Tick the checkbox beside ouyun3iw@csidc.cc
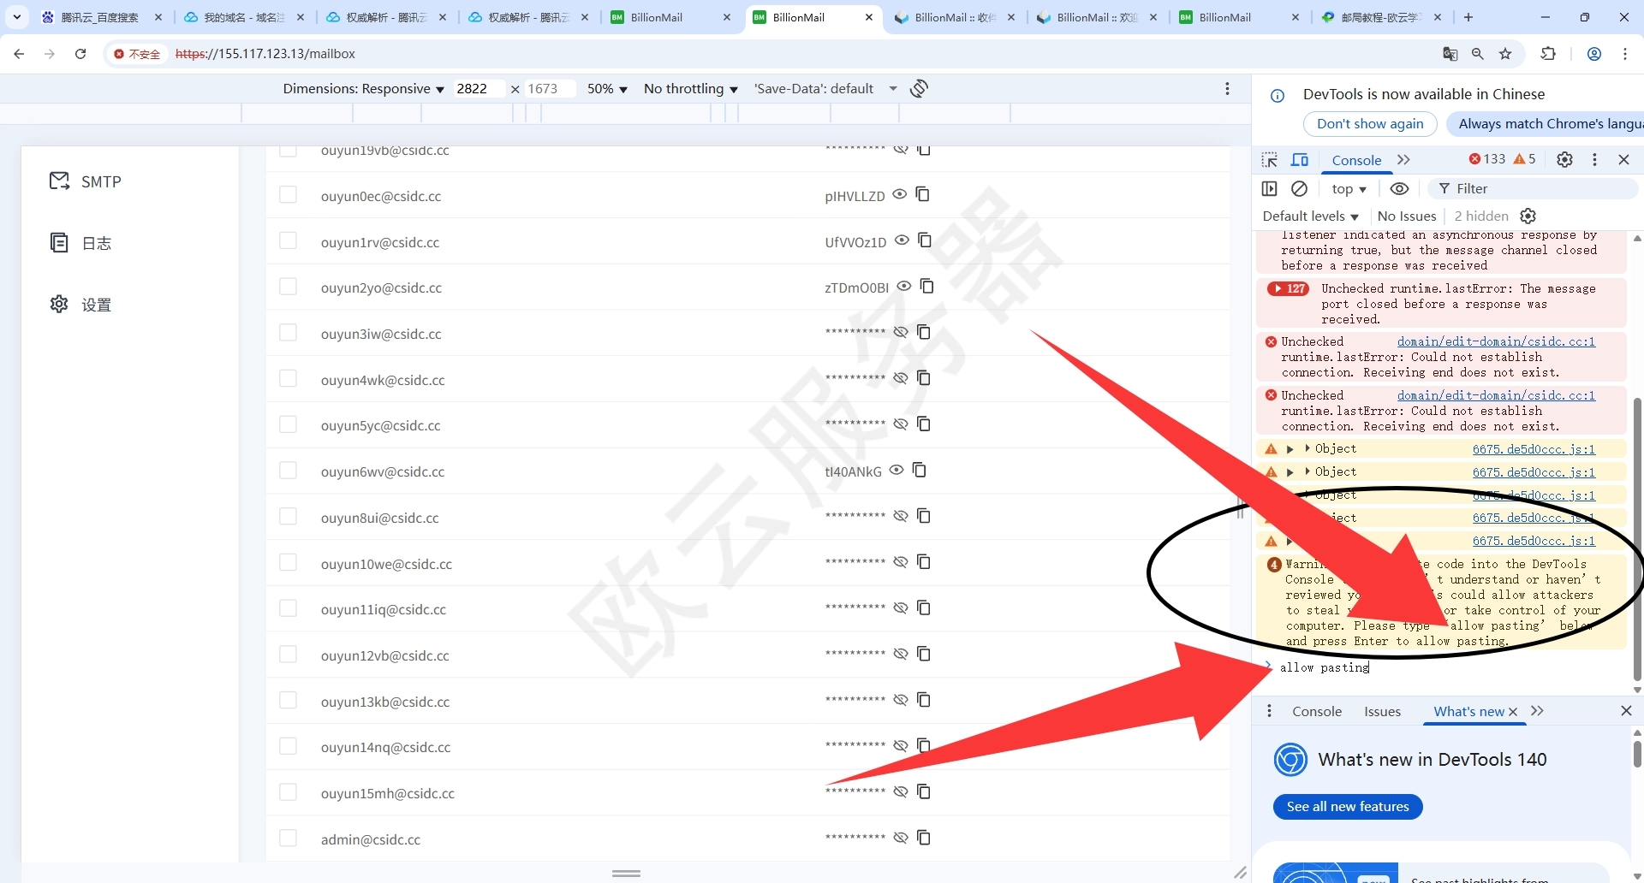Viewport: 1644px width, 883px height. click(x=288, y=333)
